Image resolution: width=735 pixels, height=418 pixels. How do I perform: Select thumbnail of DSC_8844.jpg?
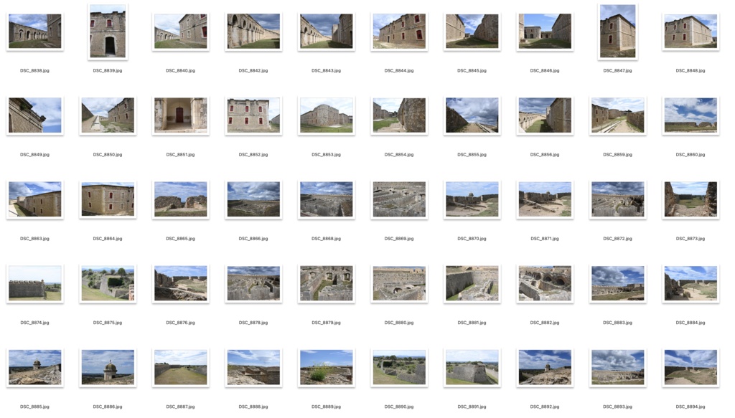399,32
